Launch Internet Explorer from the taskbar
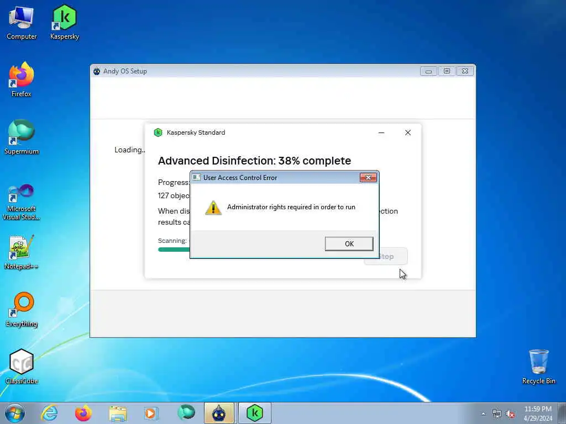 [x=49, y=413]
